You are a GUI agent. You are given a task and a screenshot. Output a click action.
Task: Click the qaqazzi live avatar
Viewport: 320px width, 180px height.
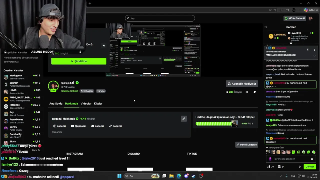pyautogui.click(x=53, y=86)
